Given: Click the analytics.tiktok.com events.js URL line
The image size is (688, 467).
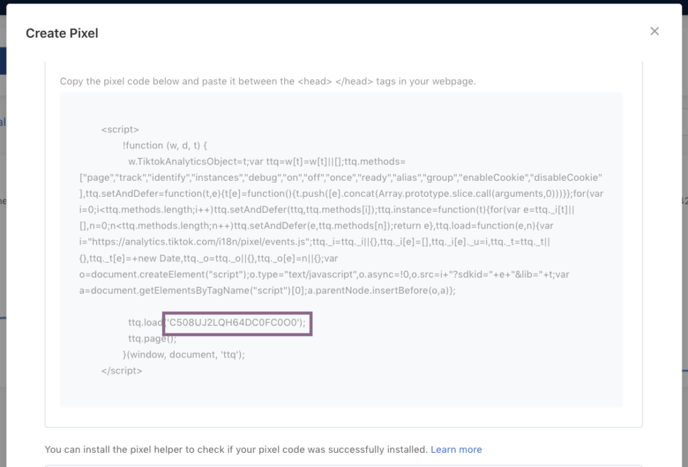Looking at the screenshot, I should pyautogui.click(x=314, y=242).
